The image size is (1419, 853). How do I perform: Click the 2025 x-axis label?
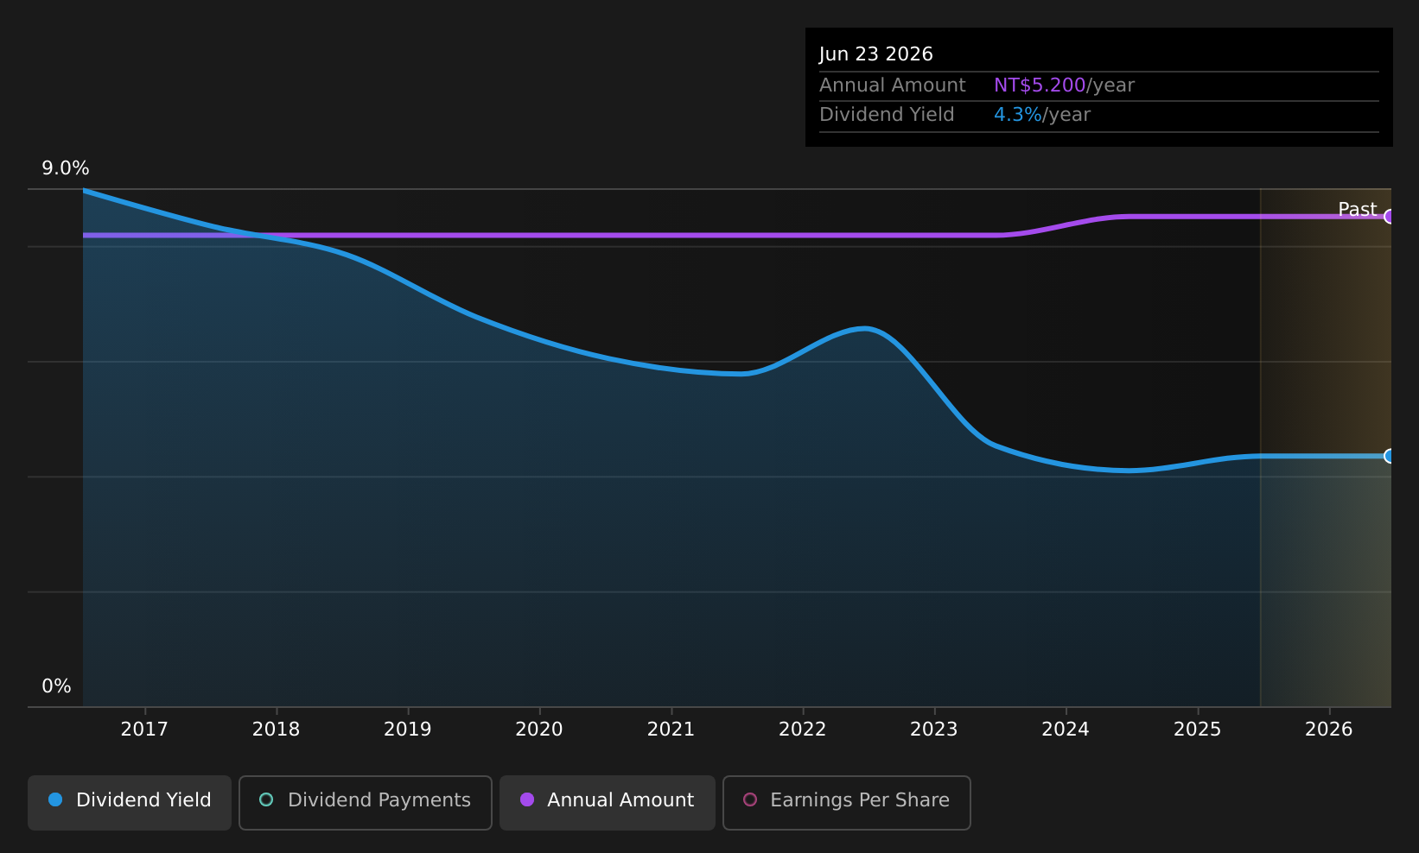1198,730
